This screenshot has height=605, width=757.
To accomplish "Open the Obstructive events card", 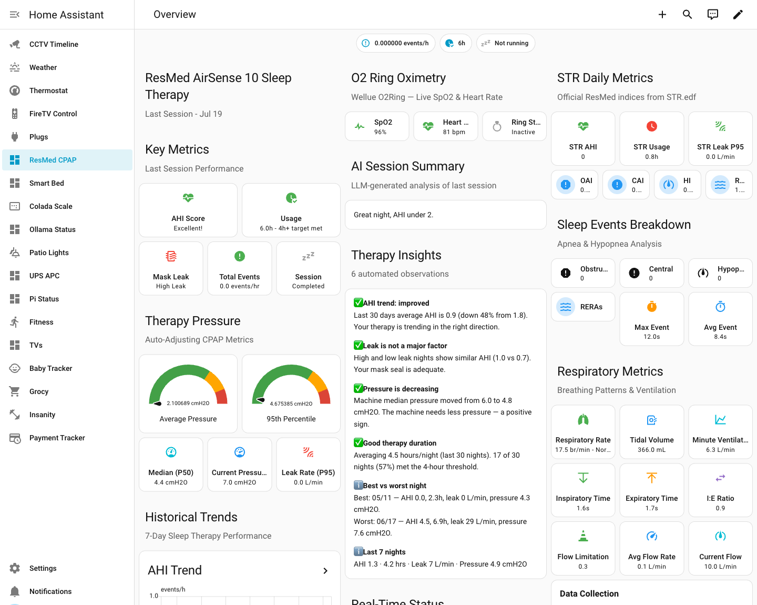I will click(x=583, y=273).
